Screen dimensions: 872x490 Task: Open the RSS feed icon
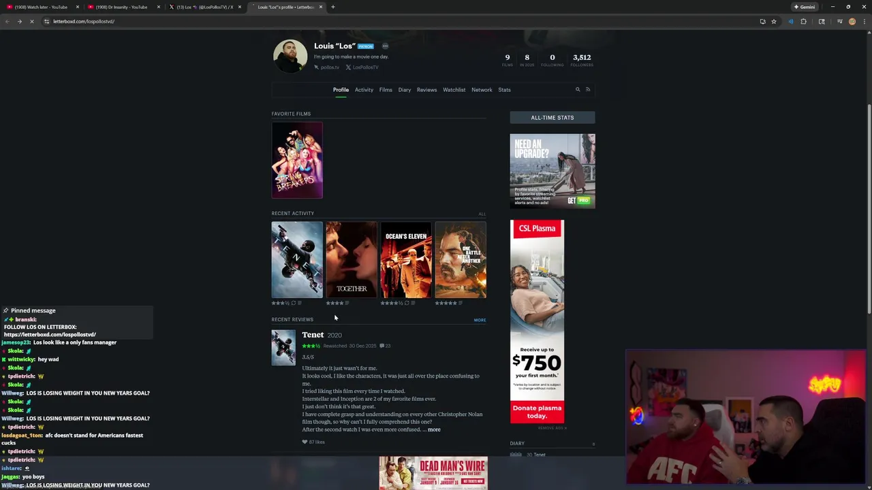click(x=588, y=90)
